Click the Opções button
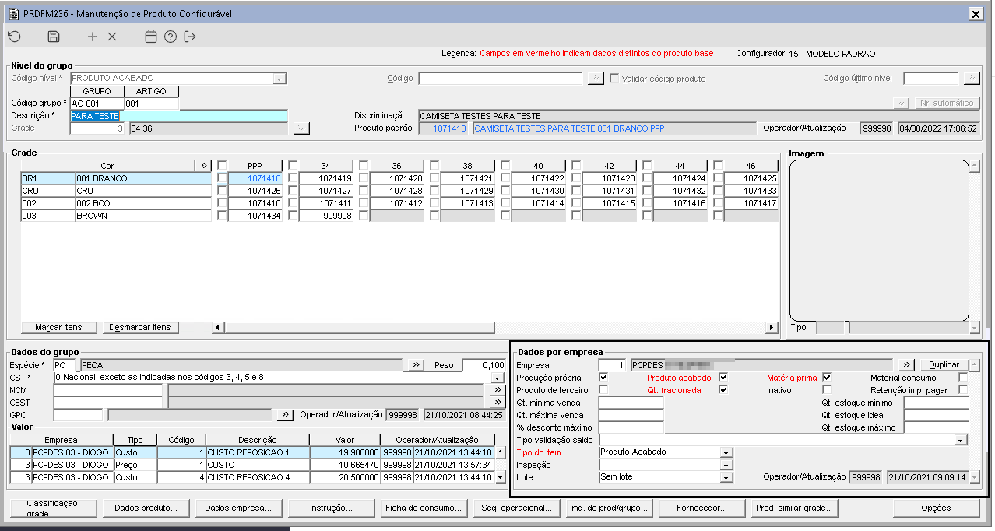Viewport: 995px width, 531px height. point(936,508)
